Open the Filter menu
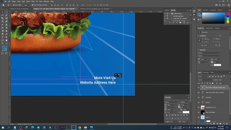The height and width of the screenshot is (130, 231). pyautogui.click(x=33, y=1)
